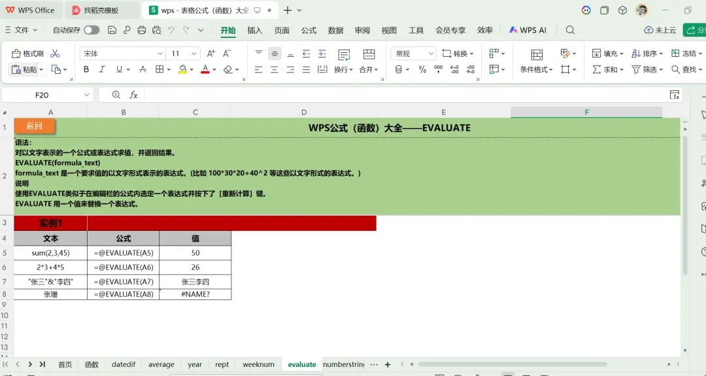Click the Undo arrow icon
The image size is (706, 376).
click(171, 30)
